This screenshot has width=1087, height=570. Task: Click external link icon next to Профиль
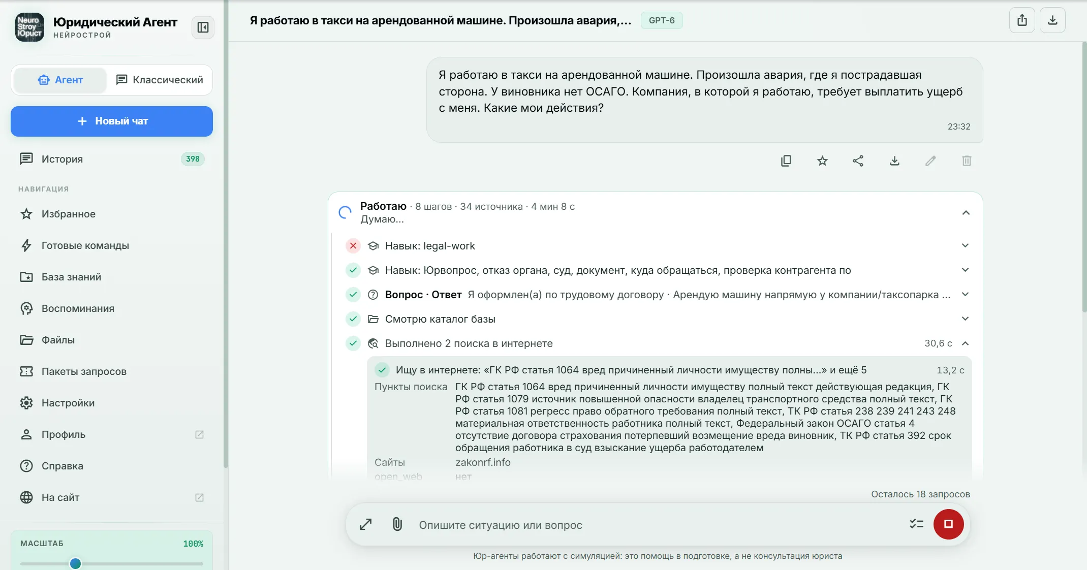[x=200, y=434]
